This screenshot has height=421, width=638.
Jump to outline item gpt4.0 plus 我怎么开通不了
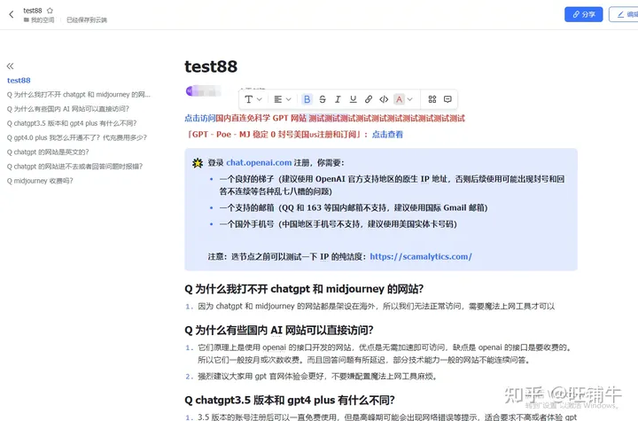tap(77, 137)
